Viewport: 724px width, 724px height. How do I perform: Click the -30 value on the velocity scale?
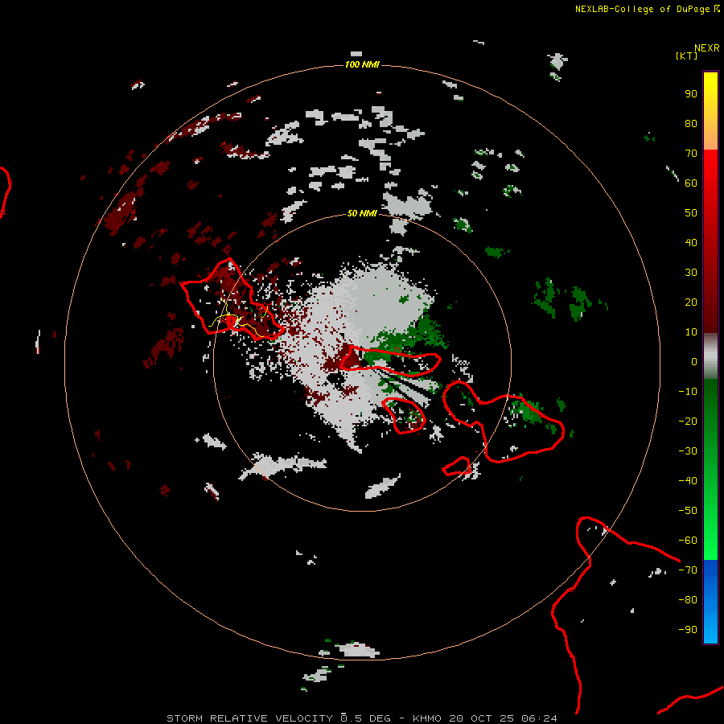[x=688, y=451]
